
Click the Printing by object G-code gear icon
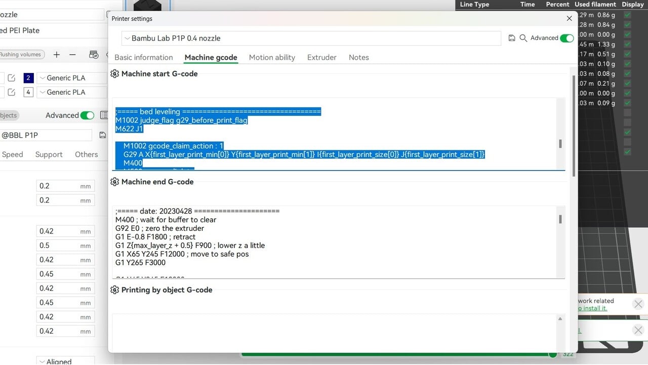[115, 290]
